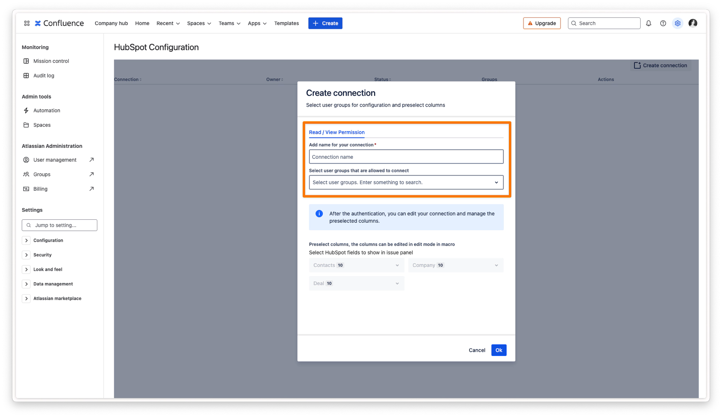Open the Teams menu dropdown

(x=229, y=23)
